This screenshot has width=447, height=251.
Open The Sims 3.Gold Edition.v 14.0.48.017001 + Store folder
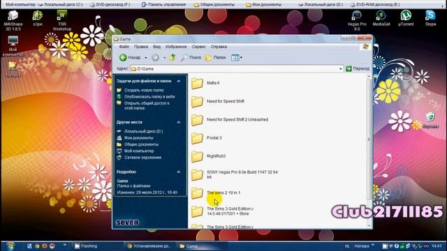222,211
